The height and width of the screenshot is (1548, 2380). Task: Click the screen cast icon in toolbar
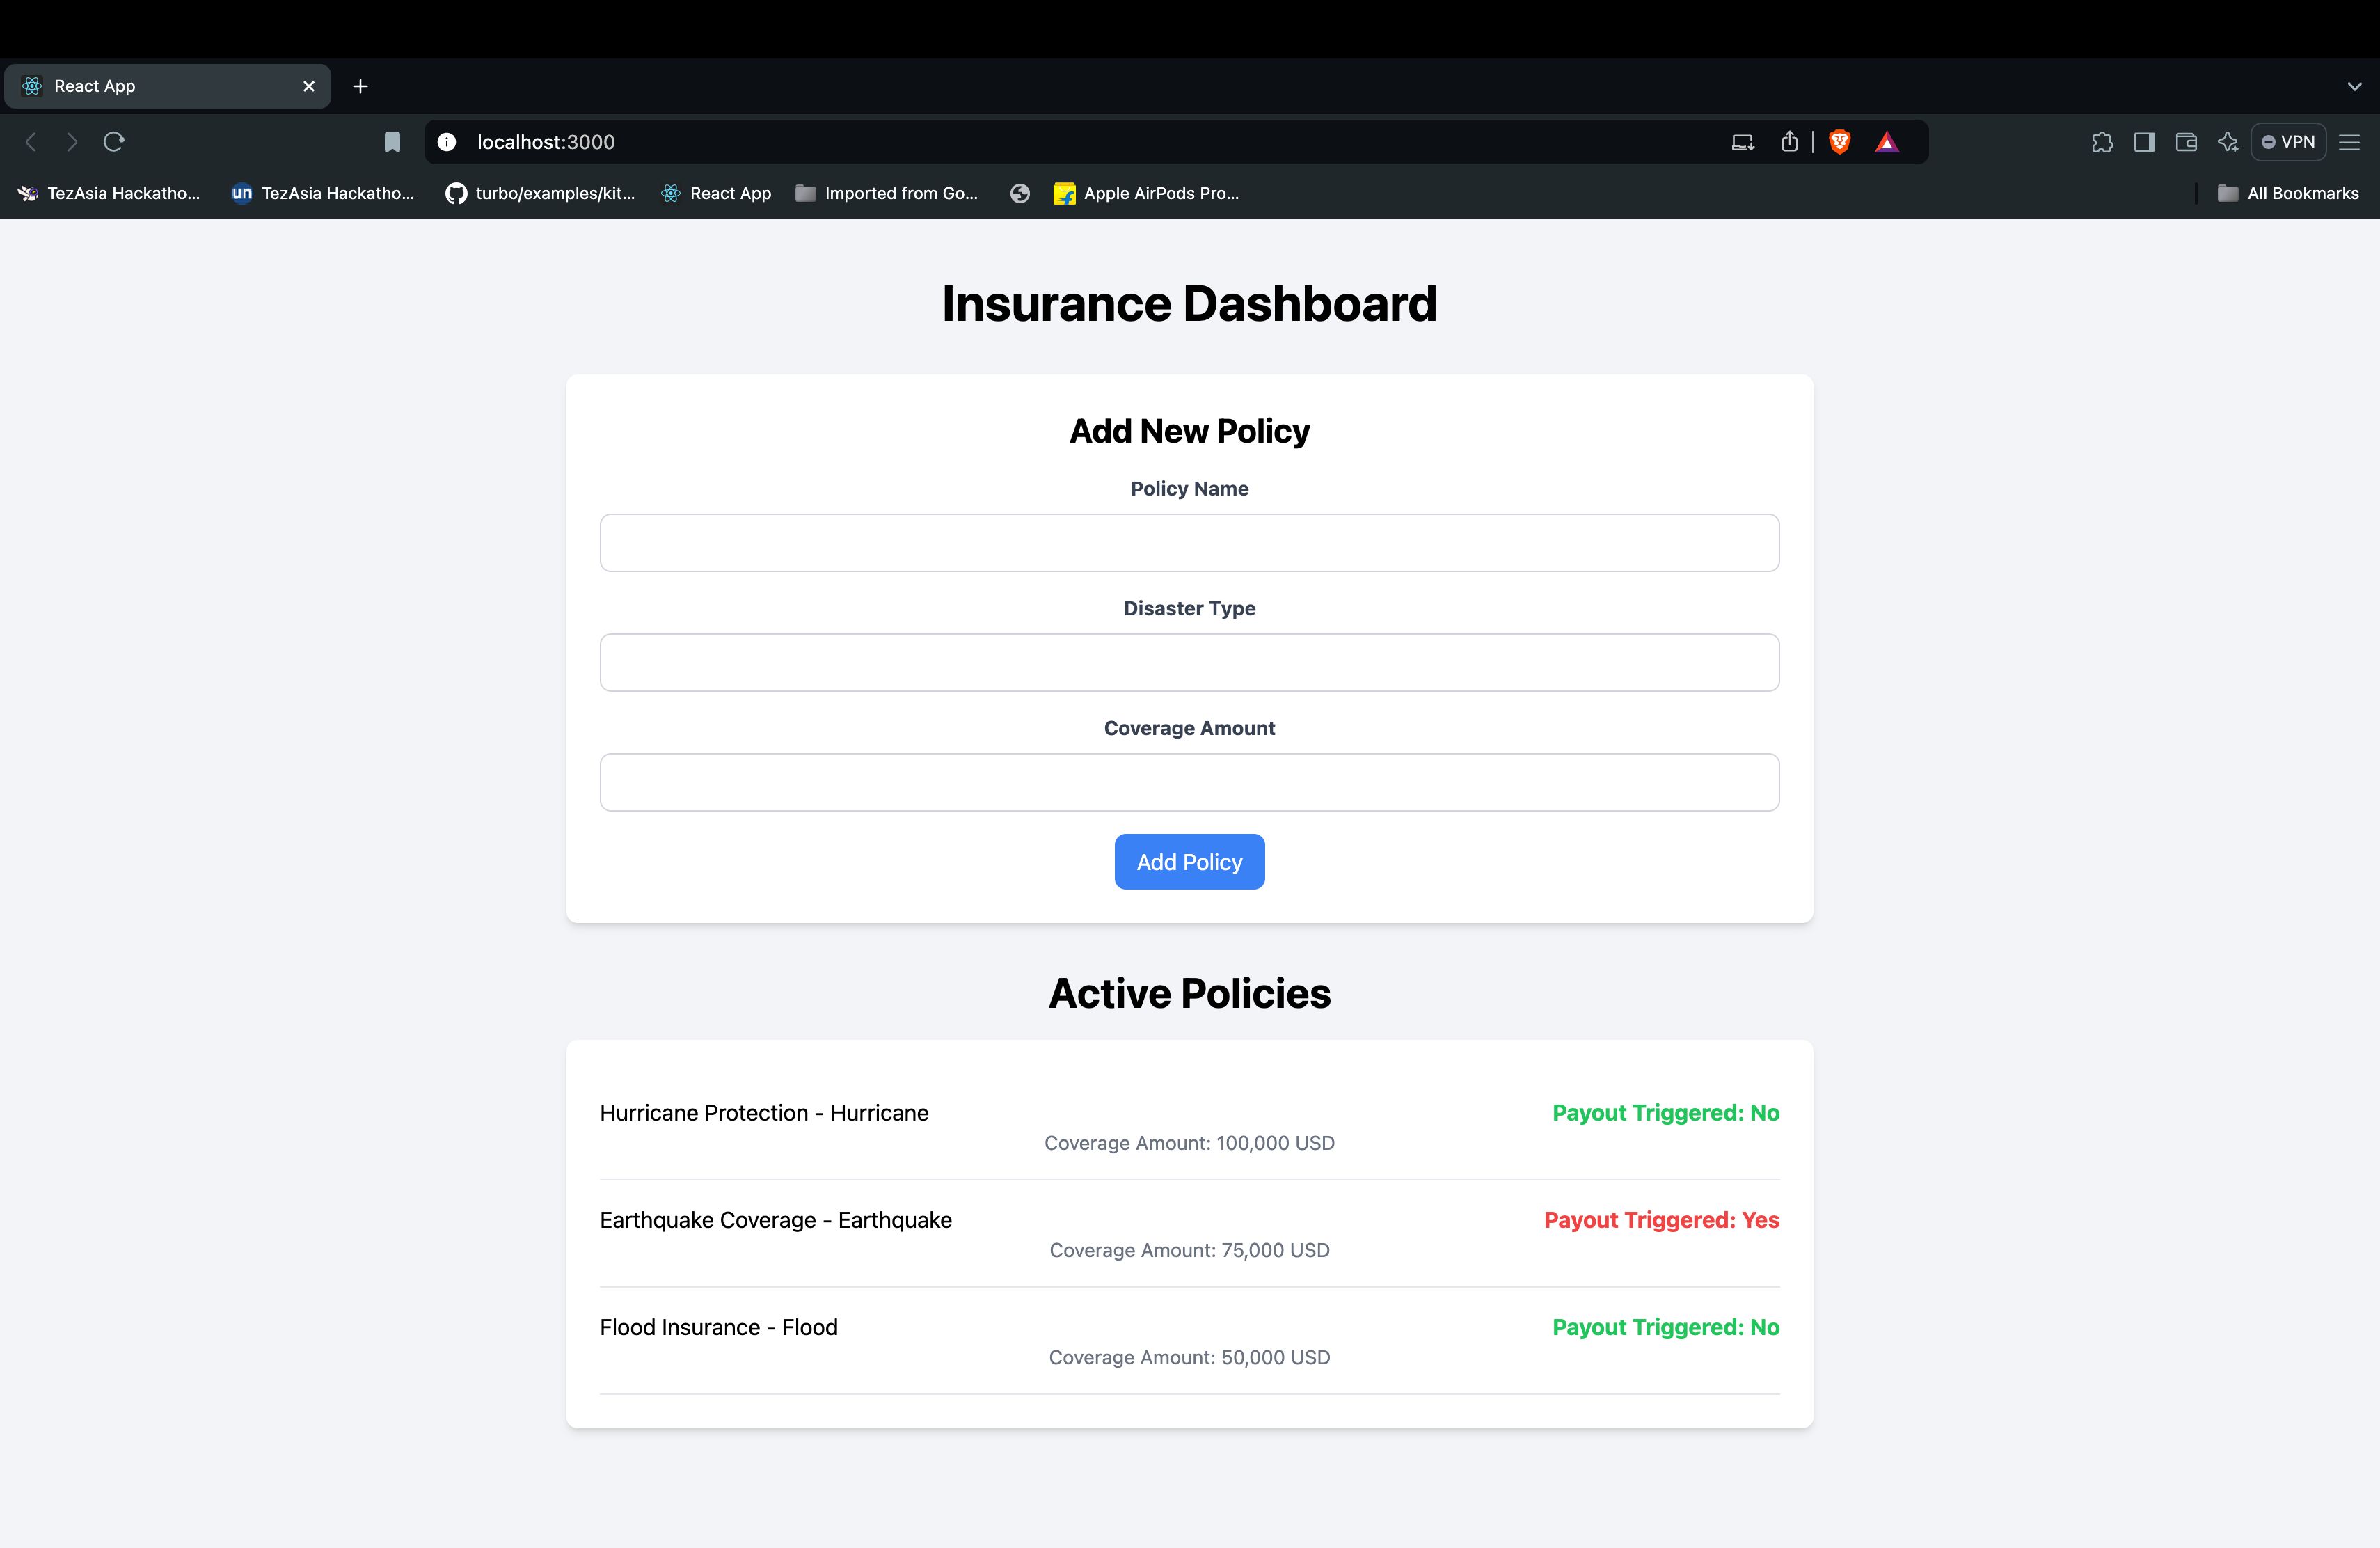click(1743, 142)
